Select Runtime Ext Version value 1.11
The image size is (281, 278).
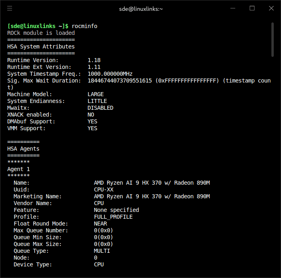click(94, 67)
